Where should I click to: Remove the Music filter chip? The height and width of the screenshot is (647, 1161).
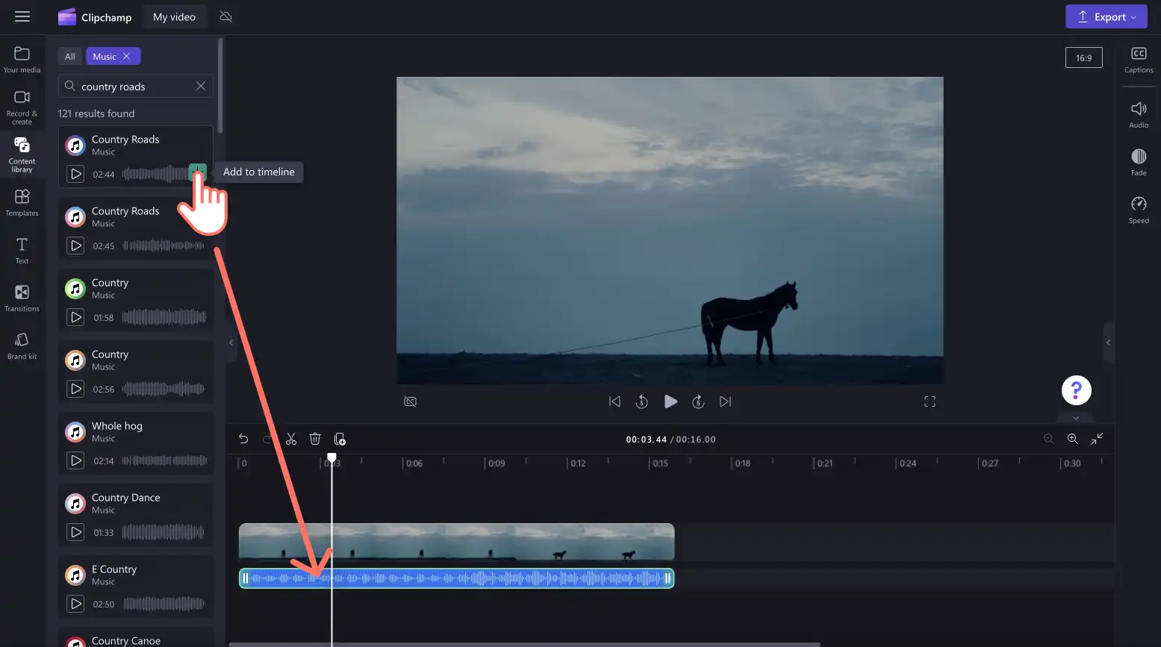tap(127, 56)
